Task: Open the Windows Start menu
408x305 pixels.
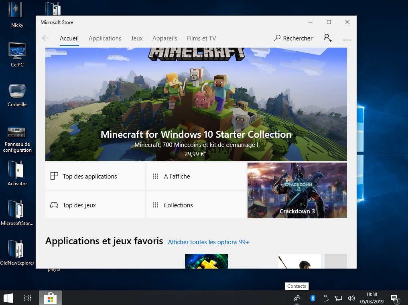Action: coord(8,298)
